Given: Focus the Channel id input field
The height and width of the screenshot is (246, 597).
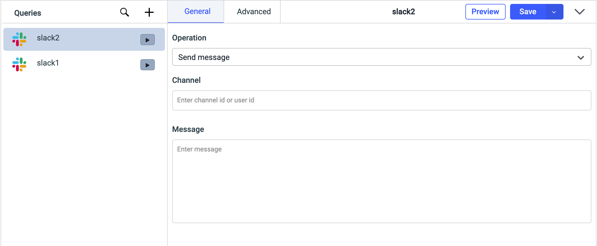Looking at the screenshot, I should pyautogui.click(x=382, y=100).
